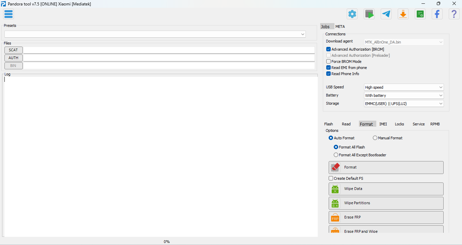This screenshot has height=245, width=462.
Task: Click the SCAT file path field
Action: [169, 50]
